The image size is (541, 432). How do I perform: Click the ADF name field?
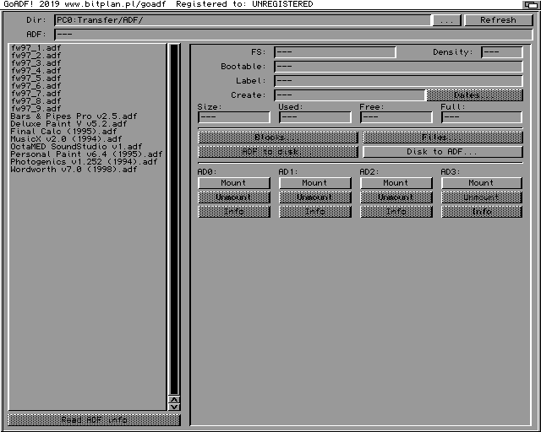coord(293,35)
